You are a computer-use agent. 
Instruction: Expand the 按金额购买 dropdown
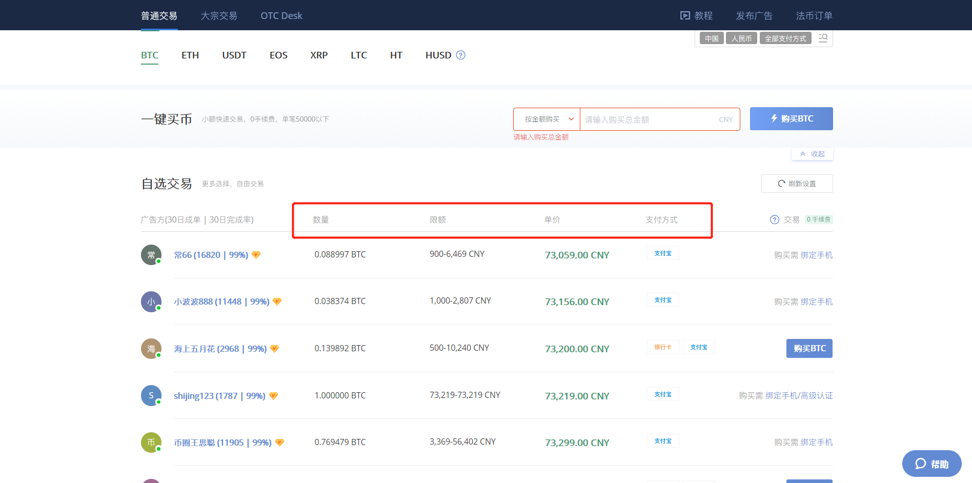pos(546,119)
